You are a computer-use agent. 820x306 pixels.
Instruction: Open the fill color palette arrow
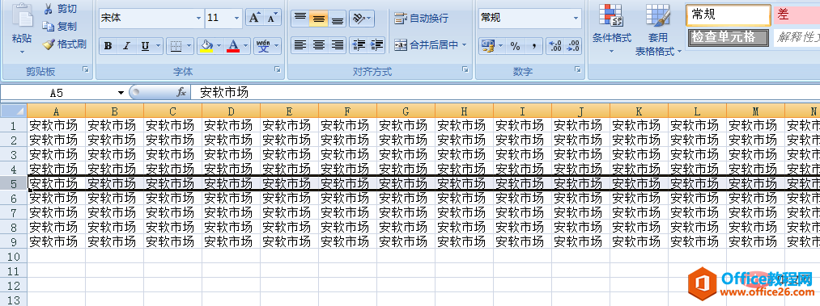click(x=219, y=46)
